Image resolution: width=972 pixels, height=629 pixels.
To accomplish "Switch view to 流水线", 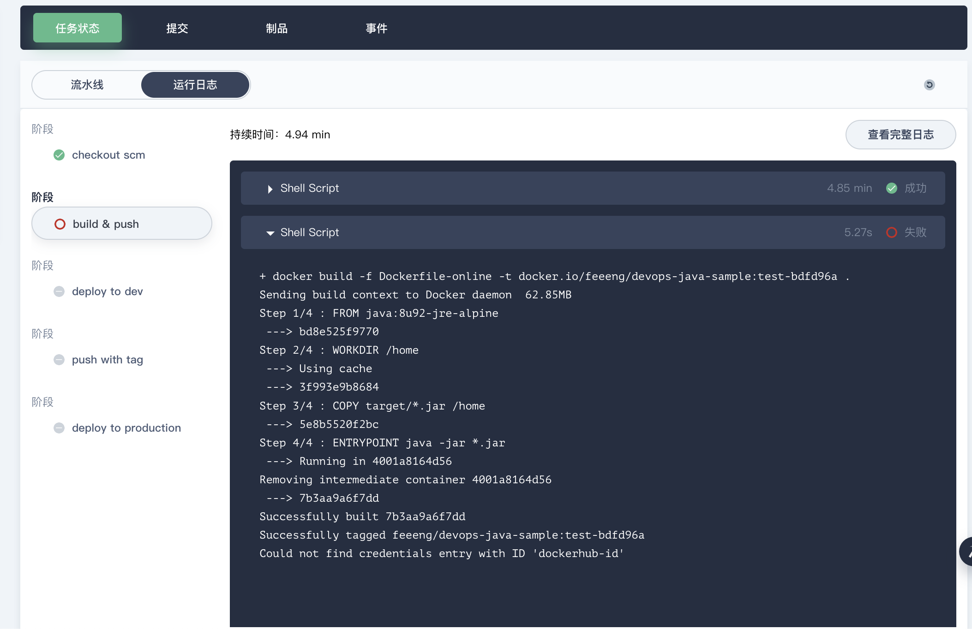I will [87, 85].
